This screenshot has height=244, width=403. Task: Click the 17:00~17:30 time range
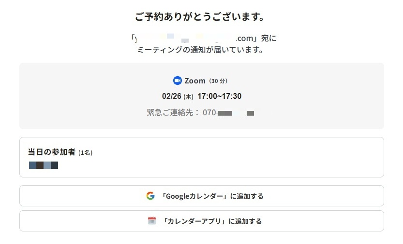pyautogui.click(x=219, y=96)
